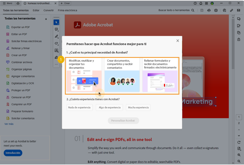This screenshot has width=244, height=165.
Task: Choose 'Nada de experiencia' option
Action: coord(79,107)
